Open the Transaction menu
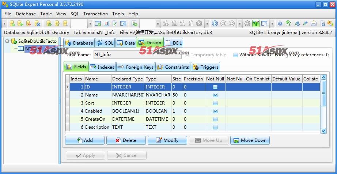This screenshot has height=174, width=337. 95,14
